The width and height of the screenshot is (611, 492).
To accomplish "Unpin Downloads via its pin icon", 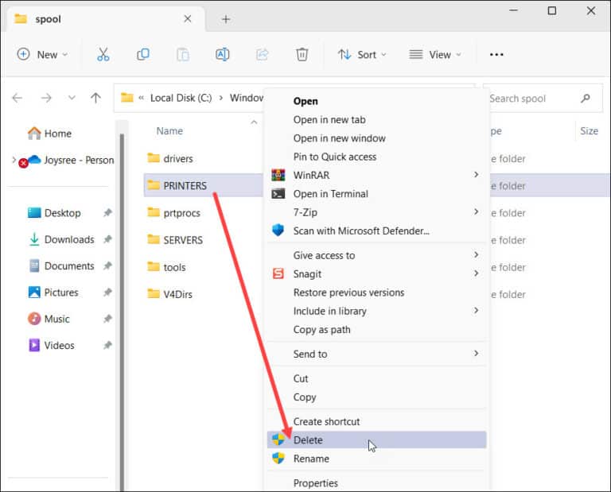I will coord(107,239).
